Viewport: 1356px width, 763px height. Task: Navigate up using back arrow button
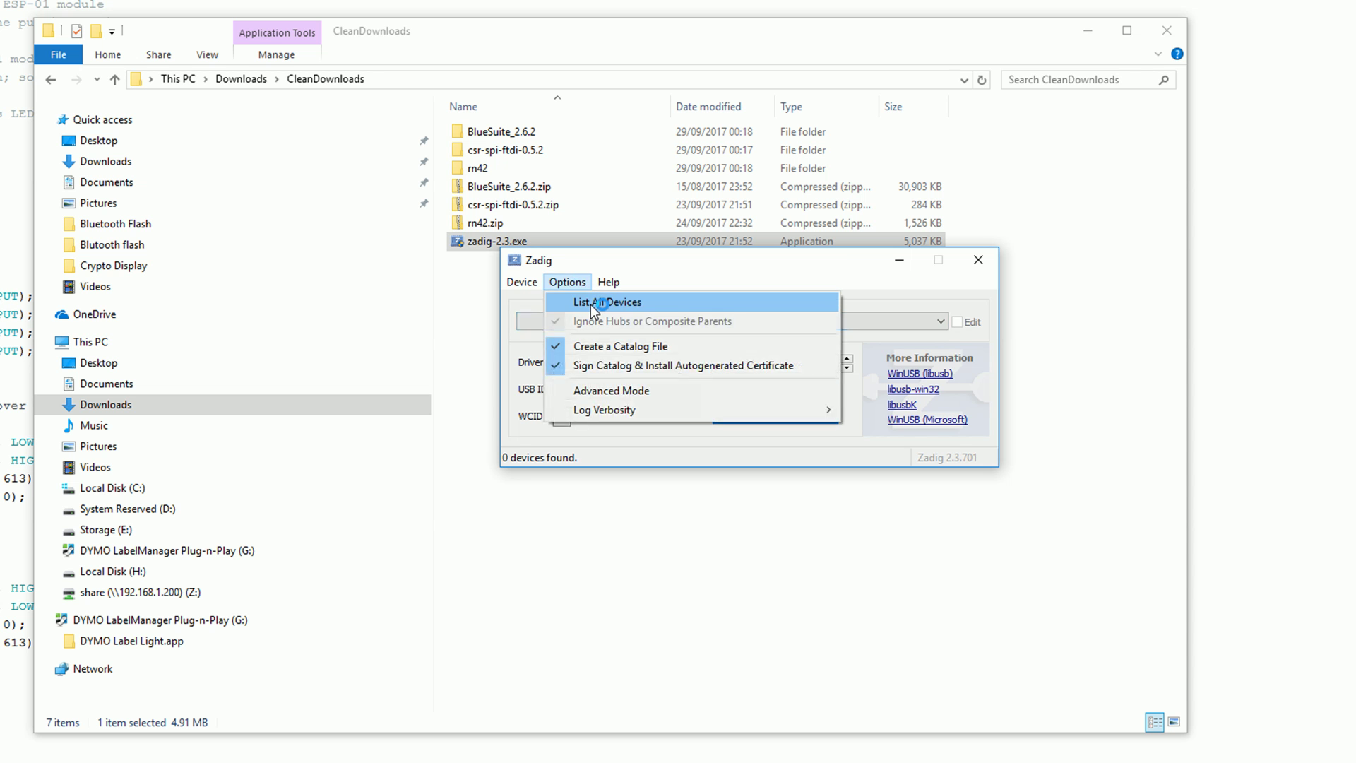click(52, 79)
